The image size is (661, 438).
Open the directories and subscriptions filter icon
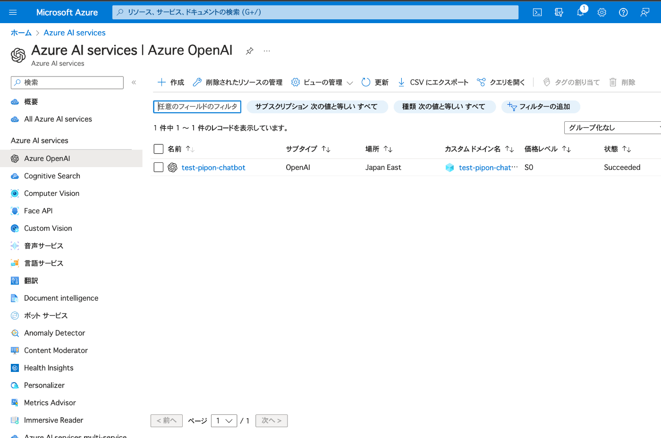coord(559,12)
